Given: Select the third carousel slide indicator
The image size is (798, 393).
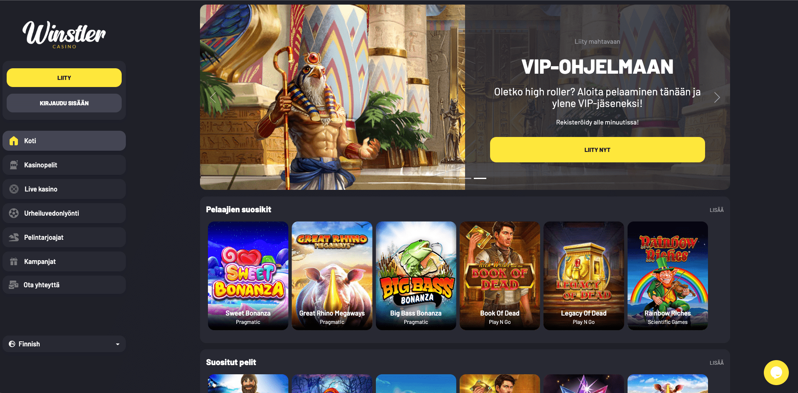Looking at the screenshot, I should tap(480, 178).
